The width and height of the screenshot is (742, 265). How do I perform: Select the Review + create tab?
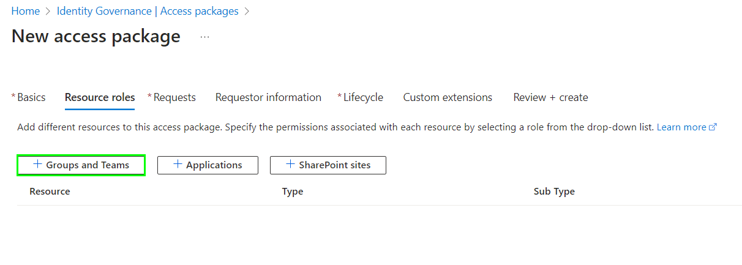click(x=550, y=97)
